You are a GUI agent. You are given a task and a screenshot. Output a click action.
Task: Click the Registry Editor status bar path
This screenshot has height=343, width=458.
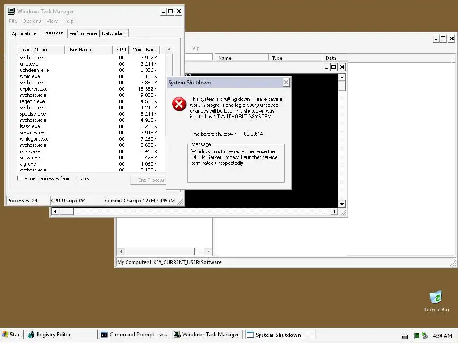170,262
